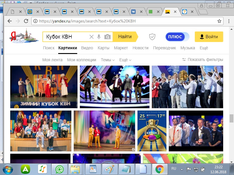Clear the search query with X icon
The height and width of the screenshot is (175, 234).
click(91, 37)
